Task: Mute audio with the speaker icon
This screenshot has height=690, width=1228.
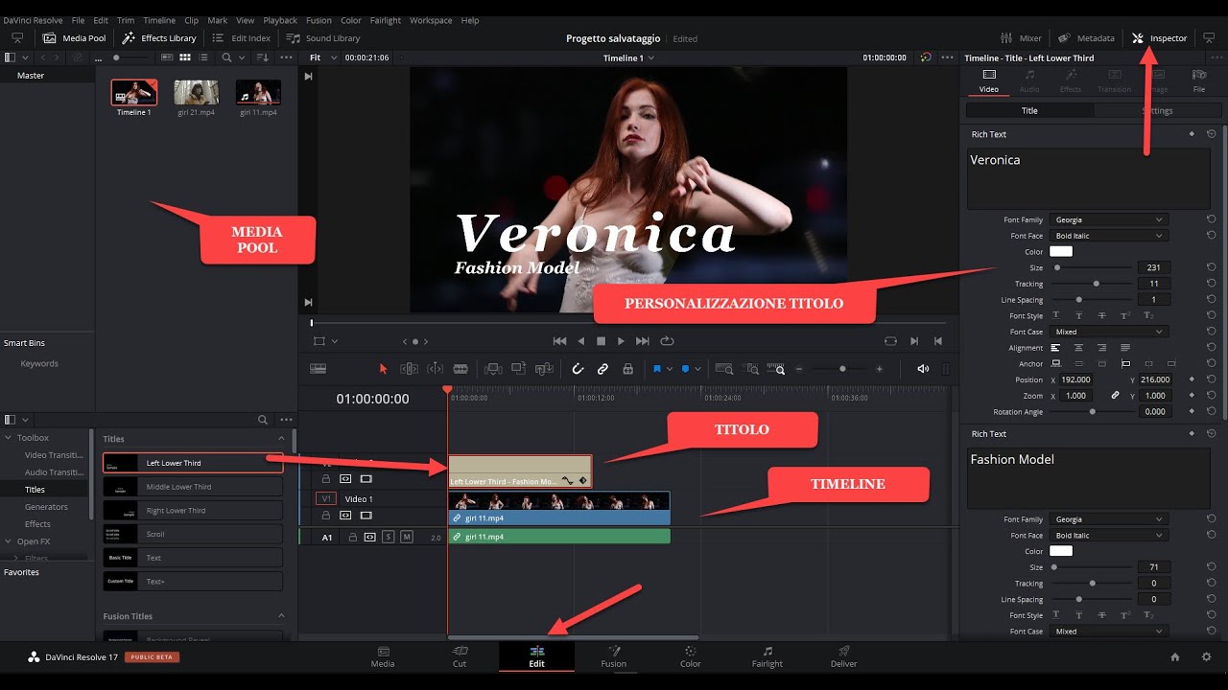Action: [923, 369]
